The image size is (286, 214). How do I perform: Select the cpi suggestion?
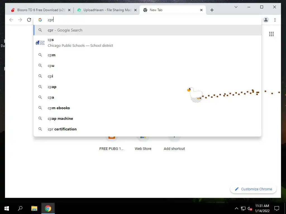pos(147,76)
